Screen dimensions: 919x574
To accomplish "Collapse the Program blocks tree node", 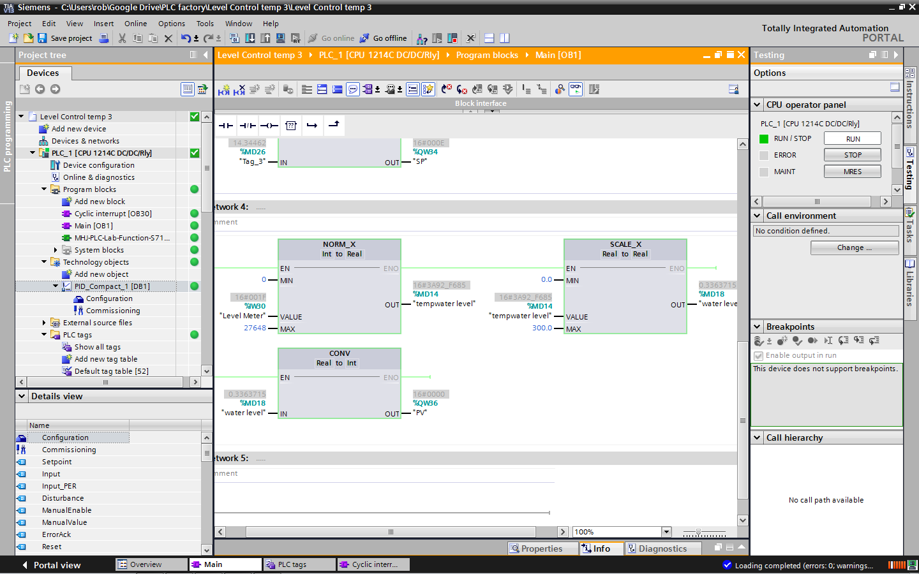I will (x=44, y=189).
